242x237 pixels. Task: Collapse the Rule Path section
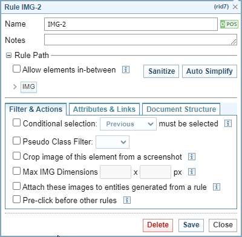(x=8, y=56)
